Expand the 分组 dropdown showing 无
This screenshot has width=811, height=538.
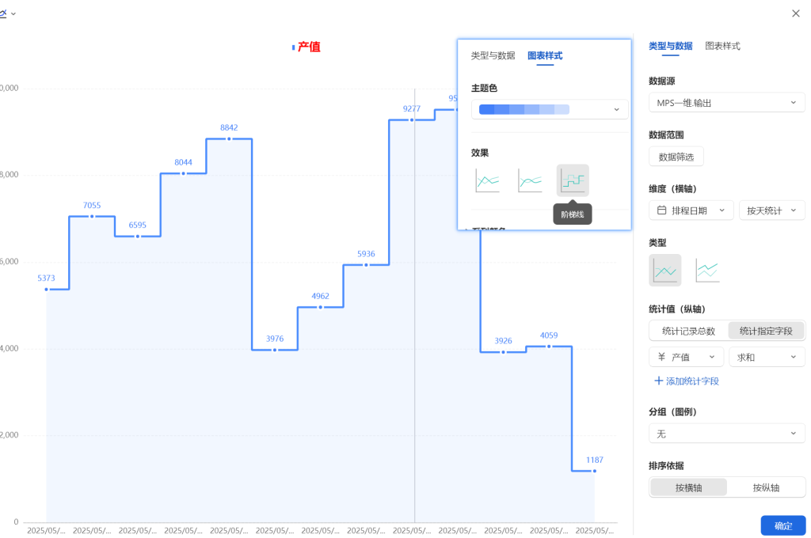tap(727, 434)
